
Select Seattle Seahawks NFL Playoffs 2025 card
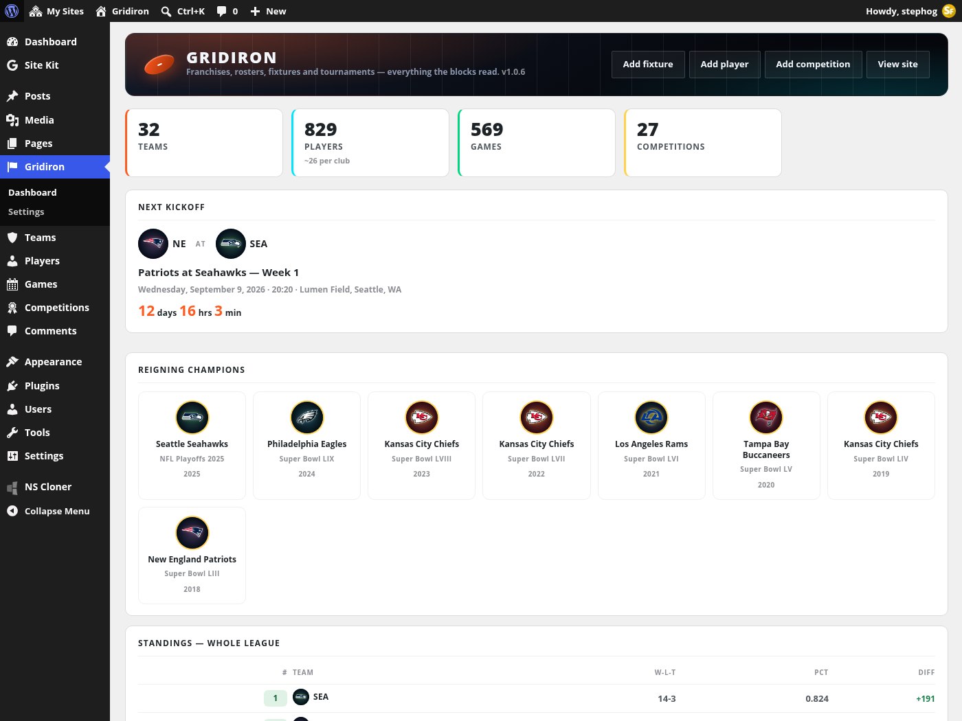click(x=192, y=446)
